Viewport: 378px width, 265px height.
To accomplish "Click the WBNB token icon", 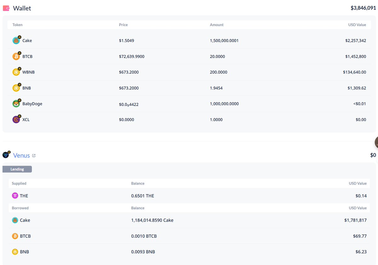I will 16,72.
